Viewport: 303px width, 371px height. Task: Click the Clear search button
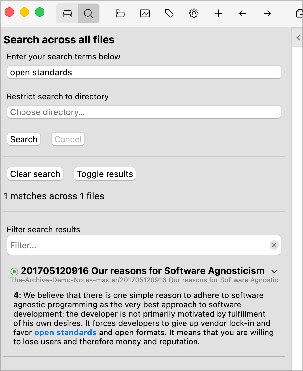[35, 174]
